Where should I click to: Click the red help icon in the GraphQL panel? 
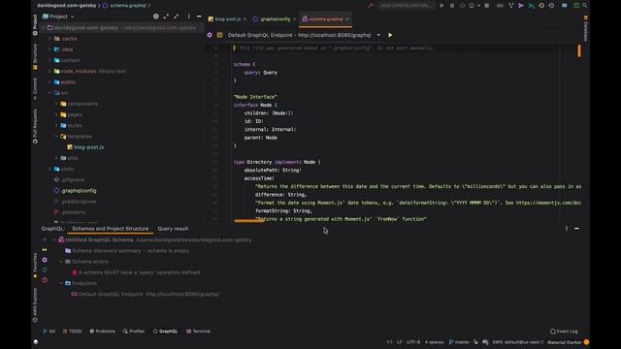[x=45, y=280]
